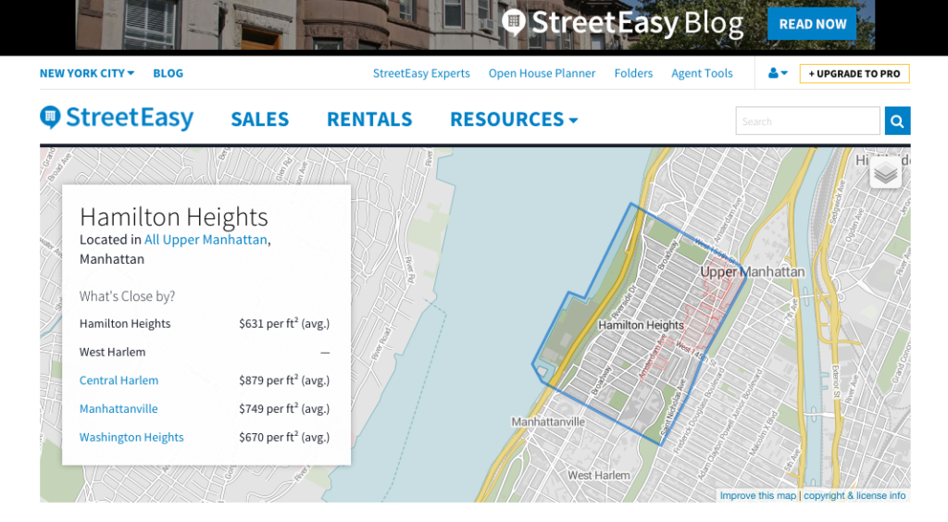Image resolution: width=948 pixels, height=522 pixels.
Task: Expand the Resources menu
Action: (x=514, y=119)
